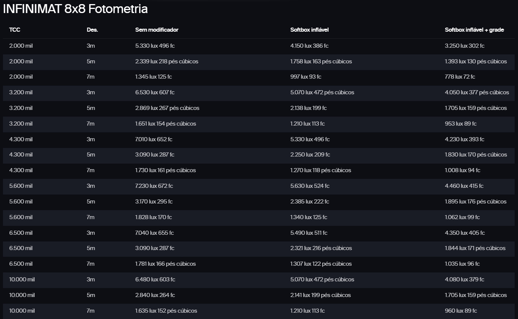The height and width of the screenshot is (319, 518).
Task: Click the 778 lux 72 fc cell
Action: [460, 77]
